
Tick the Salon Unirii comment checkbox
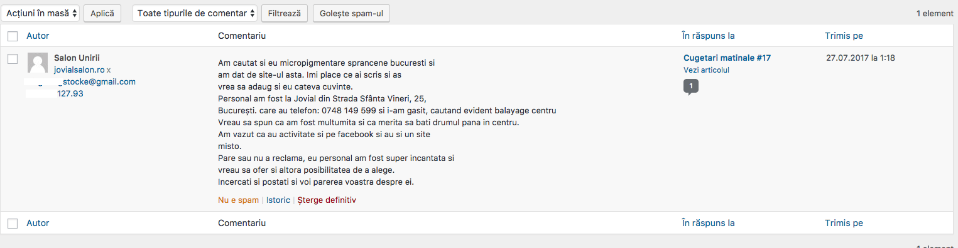tap(13, 58)
